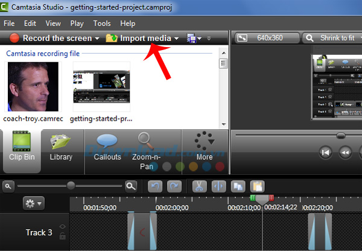Click the clip bin scroll down arrow
The image size is (362, 251).
[224, 124]
